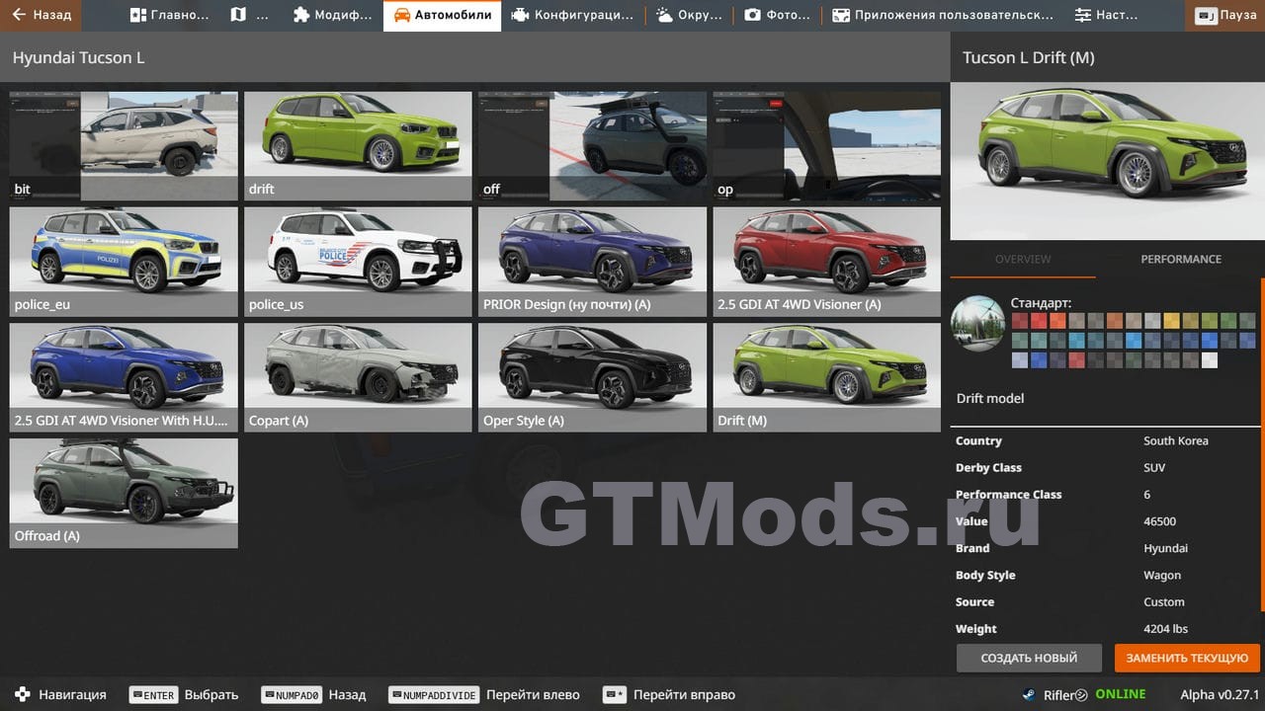Viewport: 1265px width, 711px height.
Task: Select PRIOR Design (ну почти) (A)
Action: point(592,262)
